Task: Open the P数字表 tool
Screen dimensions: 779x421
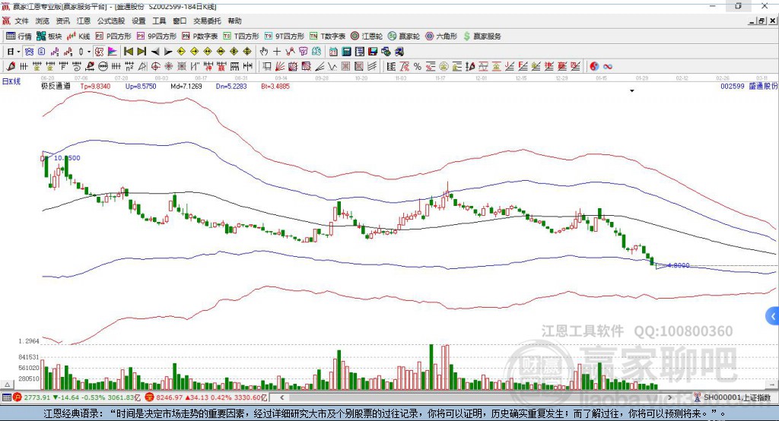Action: (x=200, y=36)
